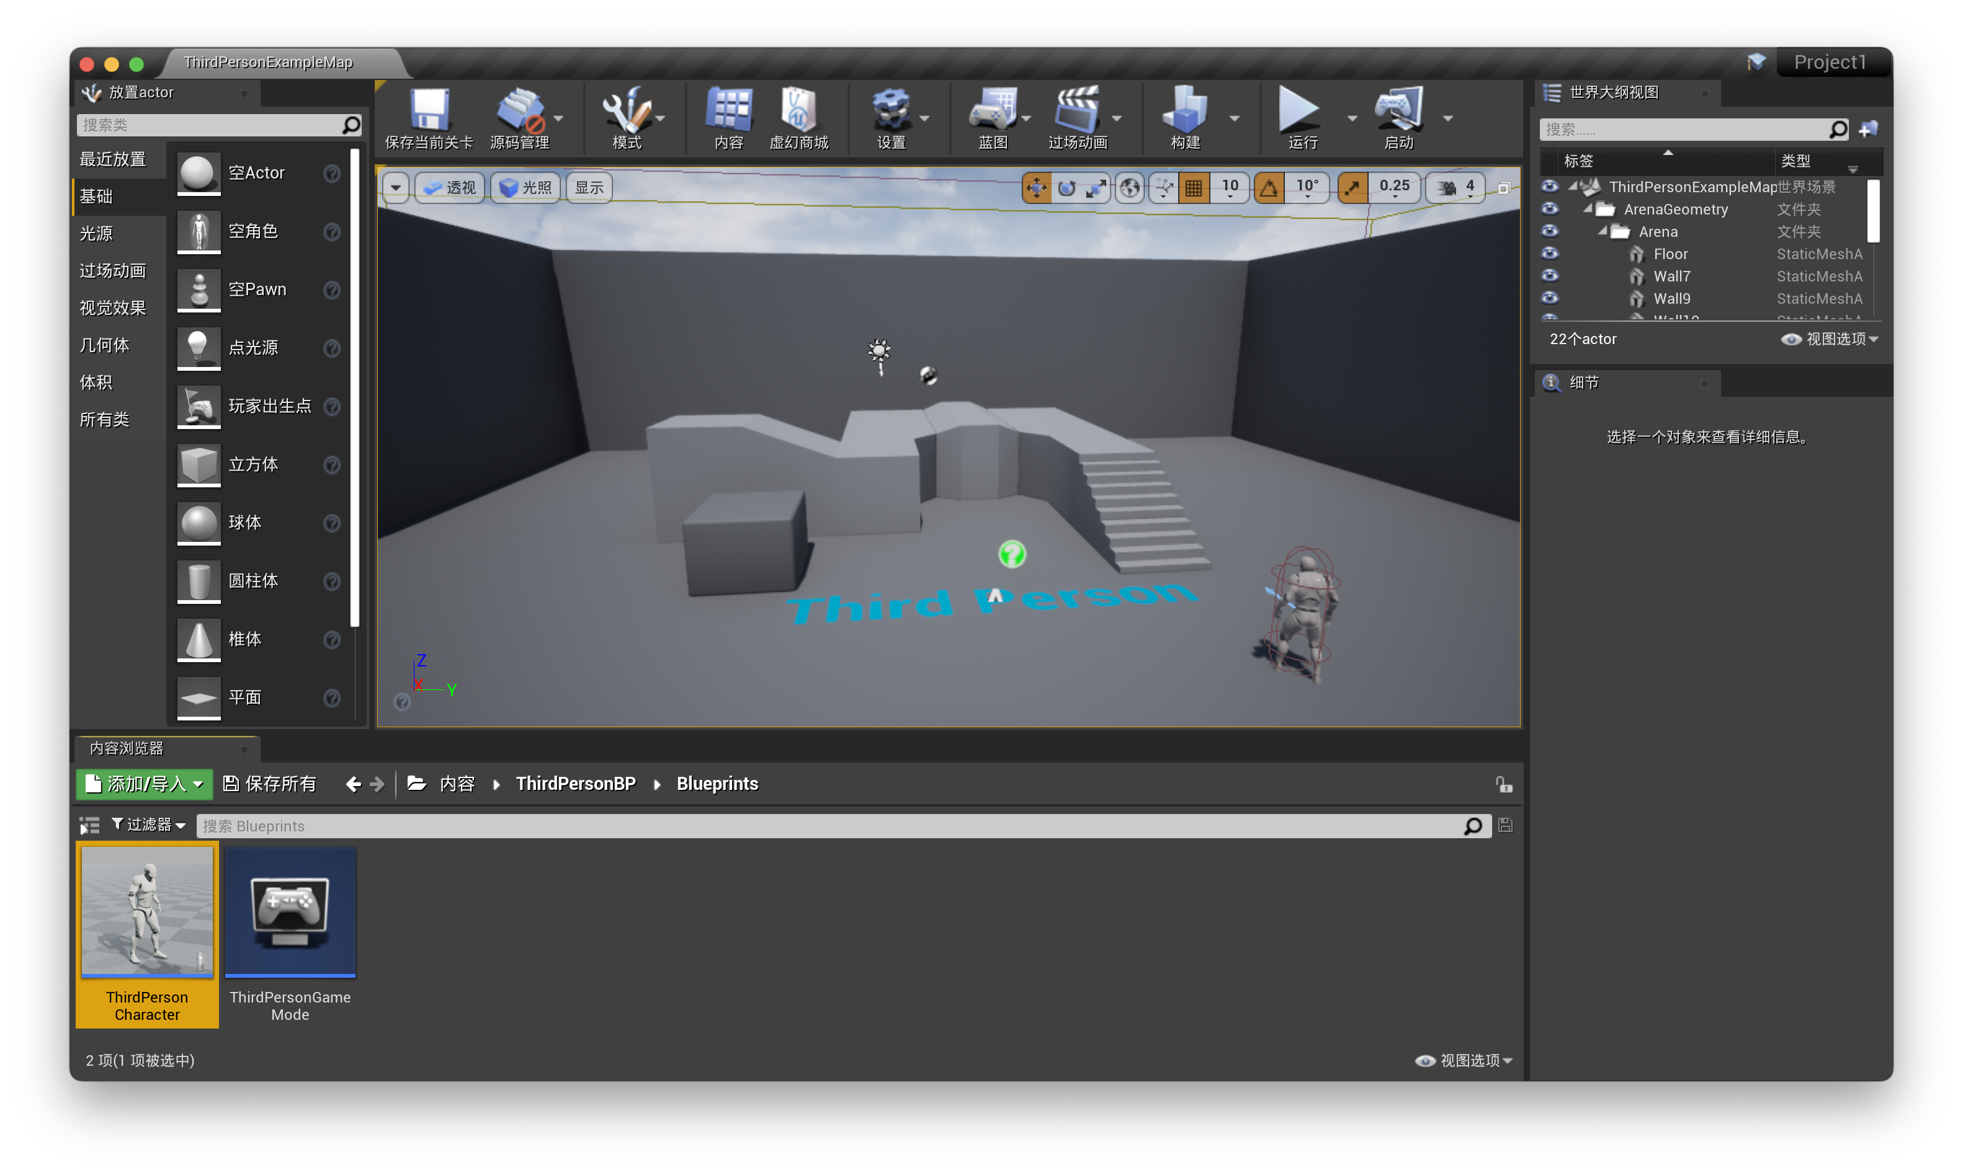Open the Settings (设置) gear icon

[892, 109]
